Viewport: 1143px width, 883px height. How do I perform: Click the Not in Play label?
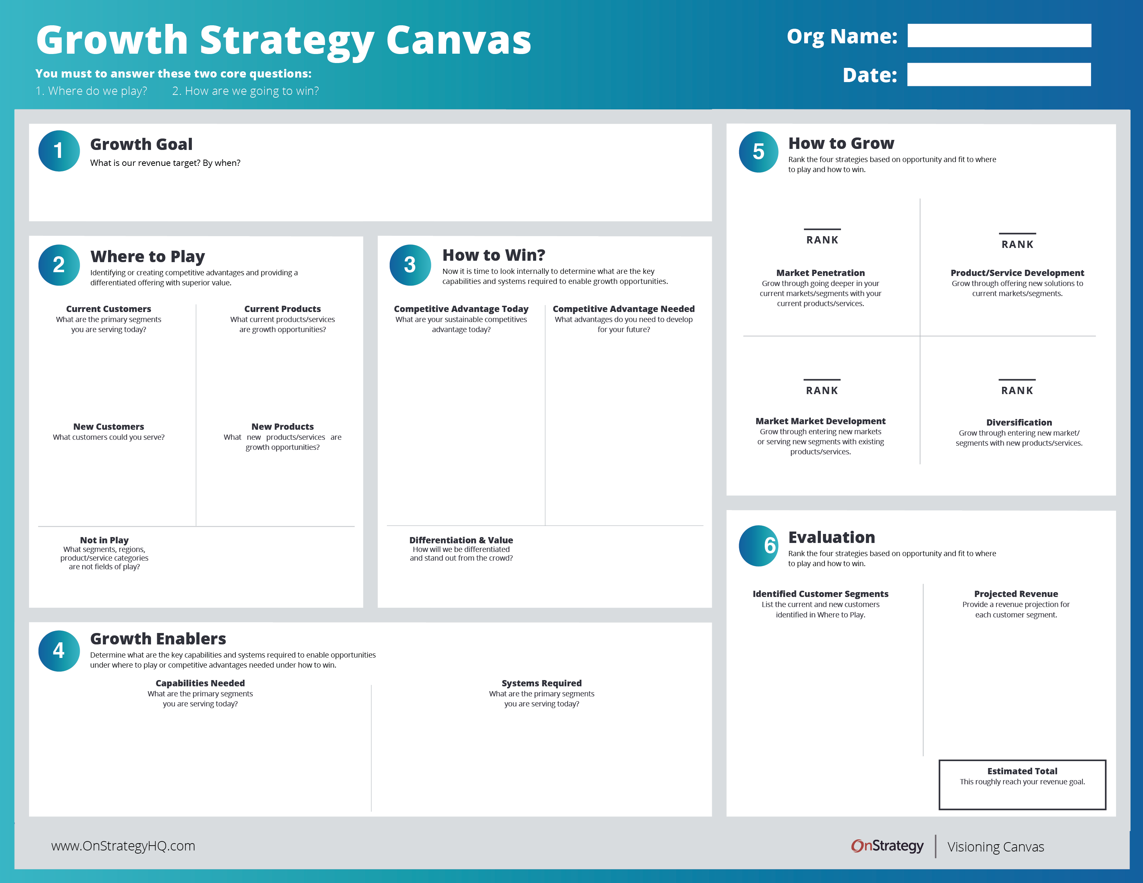(104, 540)
